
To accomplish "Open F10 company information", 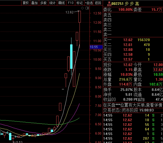I will [71, 3].
